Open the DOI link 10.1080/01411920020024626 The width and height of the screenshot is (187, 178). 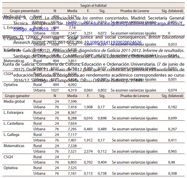[113, 42]
